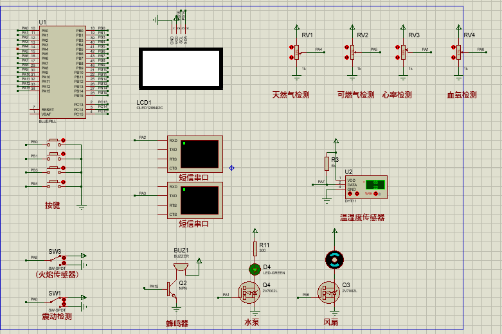This screenshot has height=334, width=502.
Task: Click the RV4 potentiometer body
Action: pos(459,52)
